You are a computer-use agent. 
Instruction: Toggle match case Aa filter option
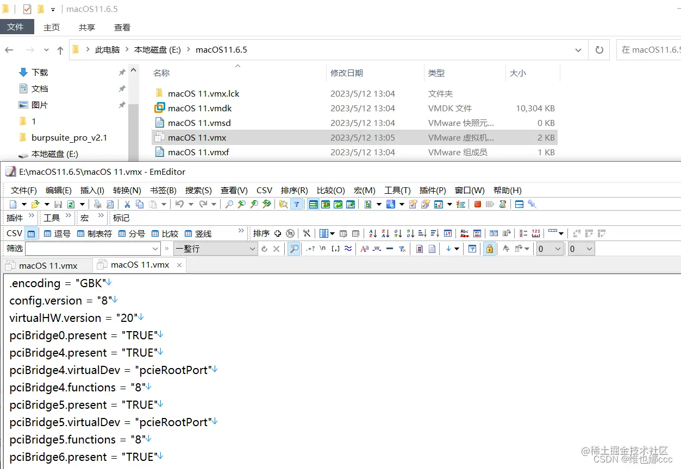(x=364, y=249)
